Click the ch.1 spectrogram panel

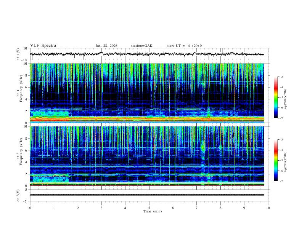(x=147, y=93)
